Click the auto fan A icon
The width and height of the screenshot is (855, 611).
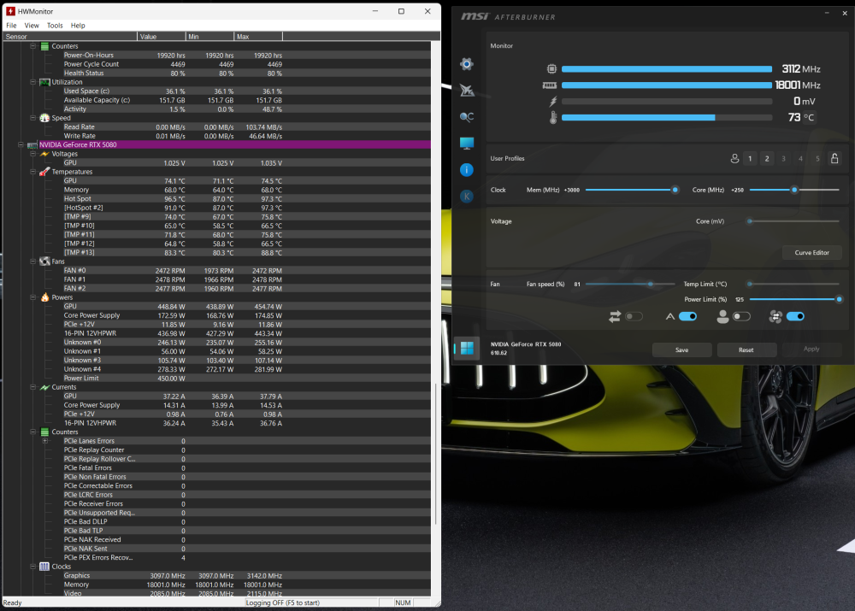click(670, 317)
